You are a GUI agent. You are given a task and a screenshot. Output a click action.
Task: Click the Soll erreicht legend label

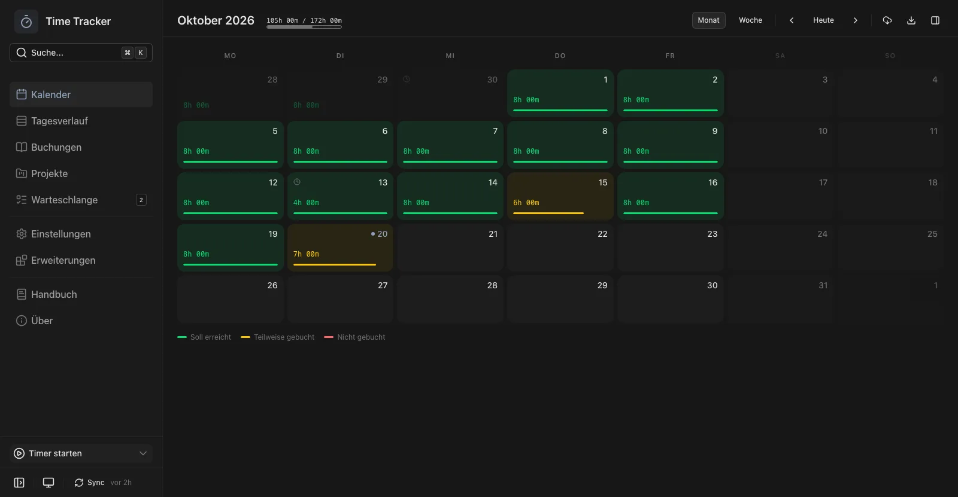[x=211, y=337]
